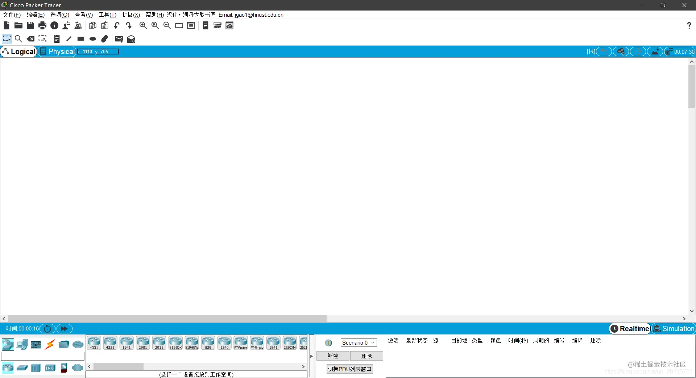Click the Copy icon in toolbar
This screenshot has height=378, width=696.
point(93,25)
